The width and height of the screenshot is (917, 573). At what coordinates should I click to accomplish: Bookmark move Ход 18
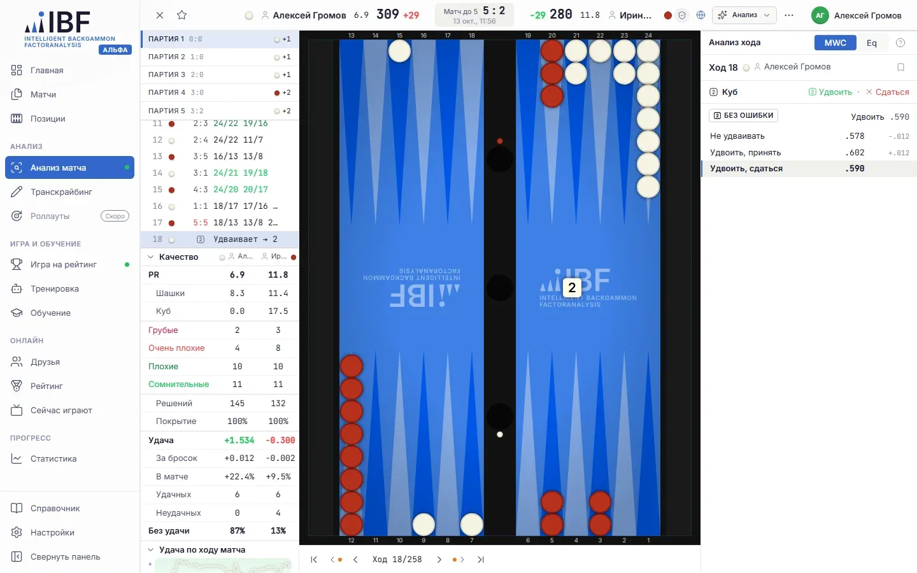click(900, 67)
